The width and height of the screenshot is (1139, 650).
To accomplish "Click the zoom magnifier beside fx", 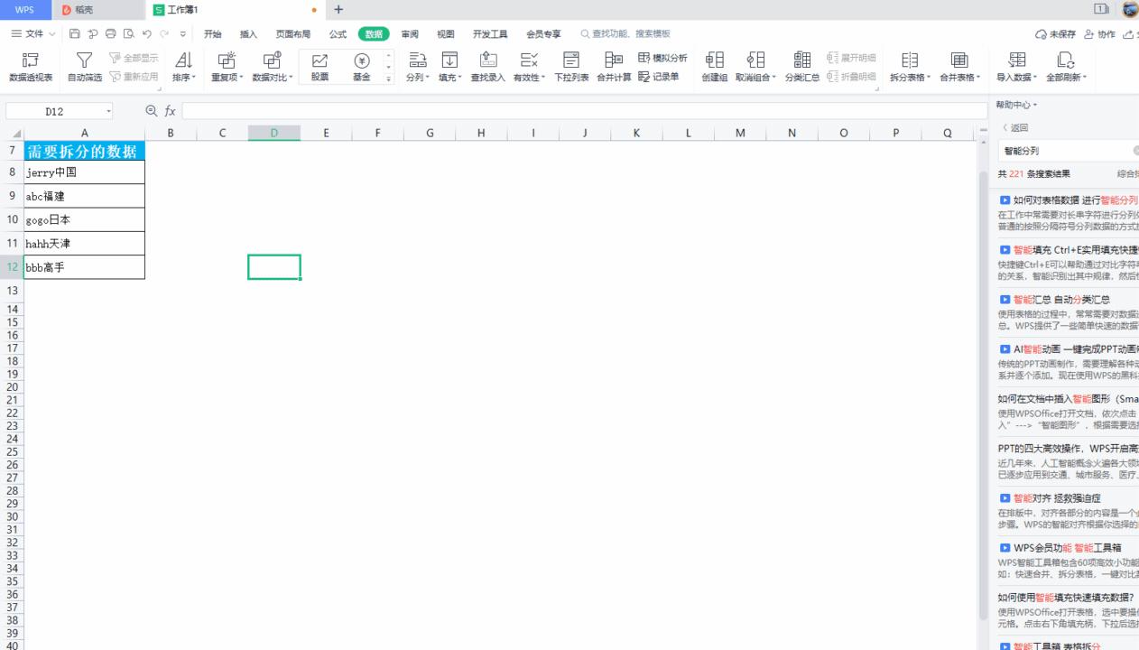I will 152,111.
